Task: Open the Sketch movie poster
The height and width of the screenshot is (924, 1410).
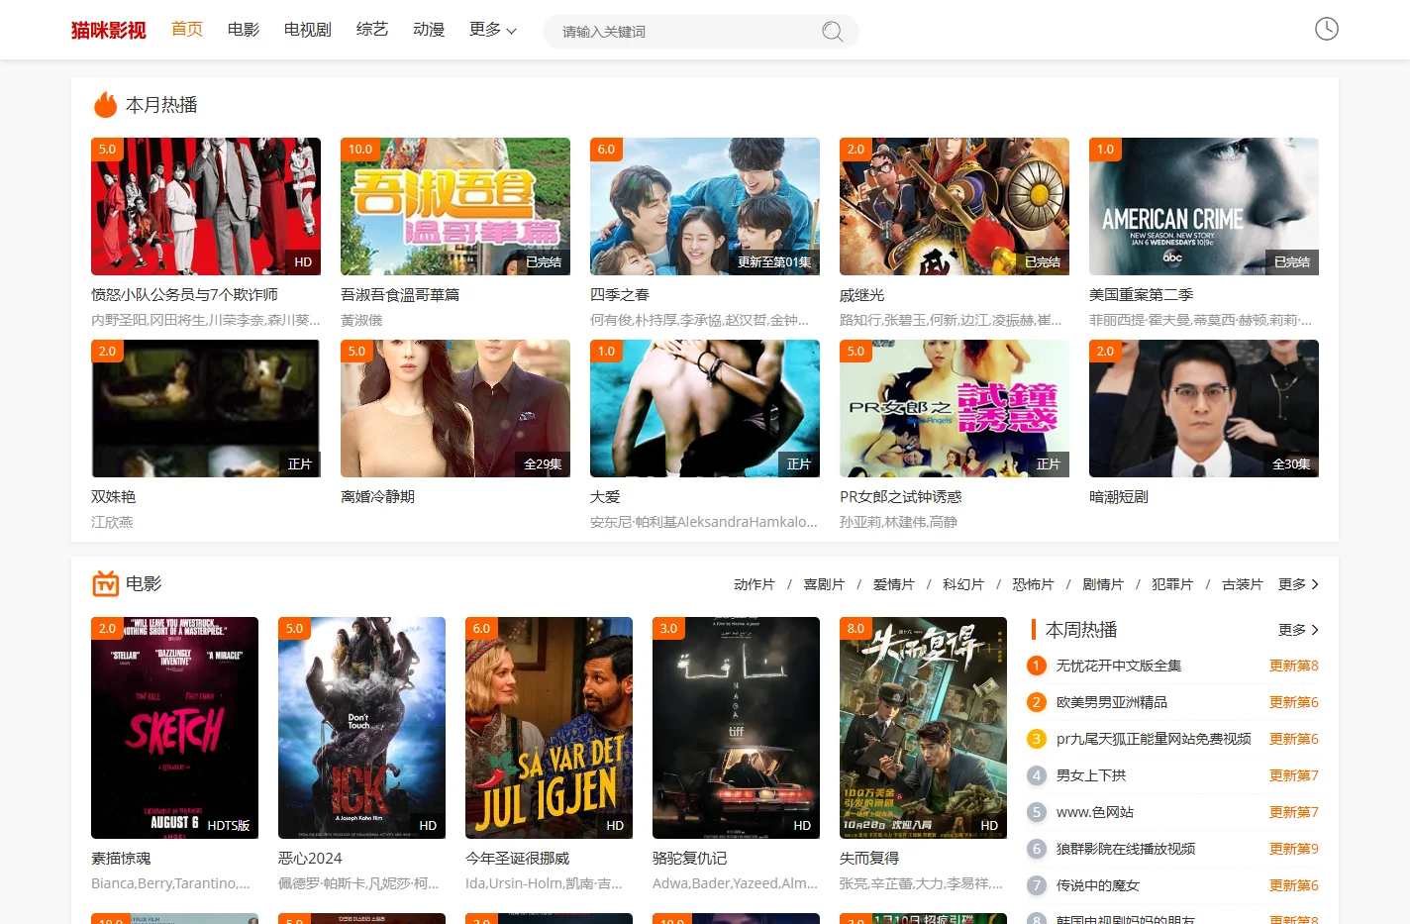Action: (174, 728)
